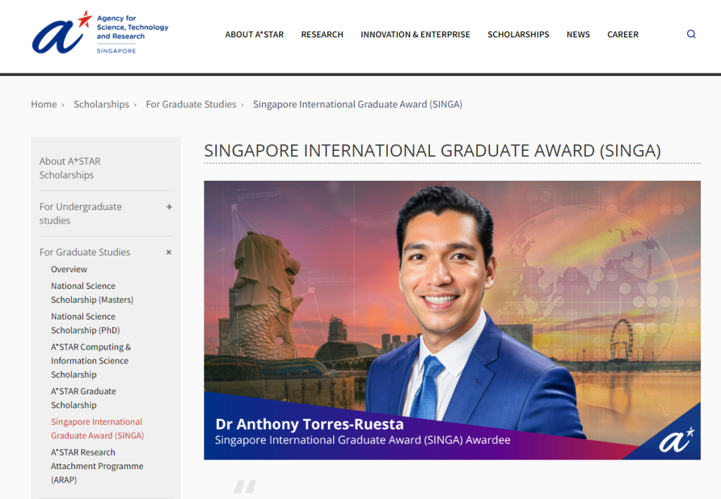This screenshot has height=499, width=721.
Task: Open A*STAR Computing & Information Science Scholarship
Action: coord(91,361)
